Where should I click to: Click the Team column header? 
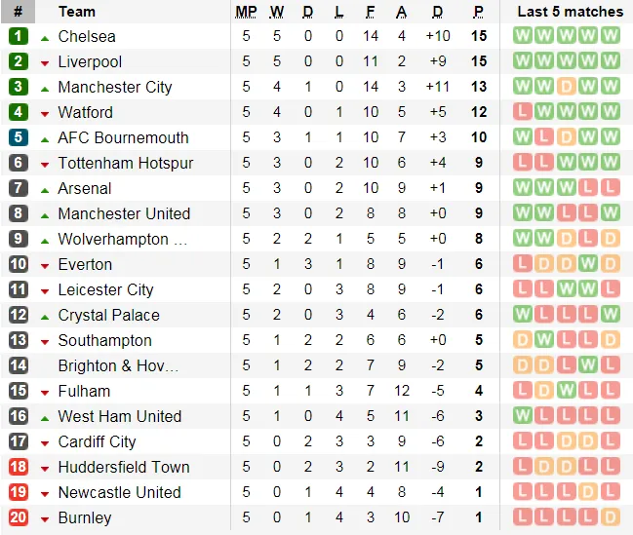pos(77,12)
